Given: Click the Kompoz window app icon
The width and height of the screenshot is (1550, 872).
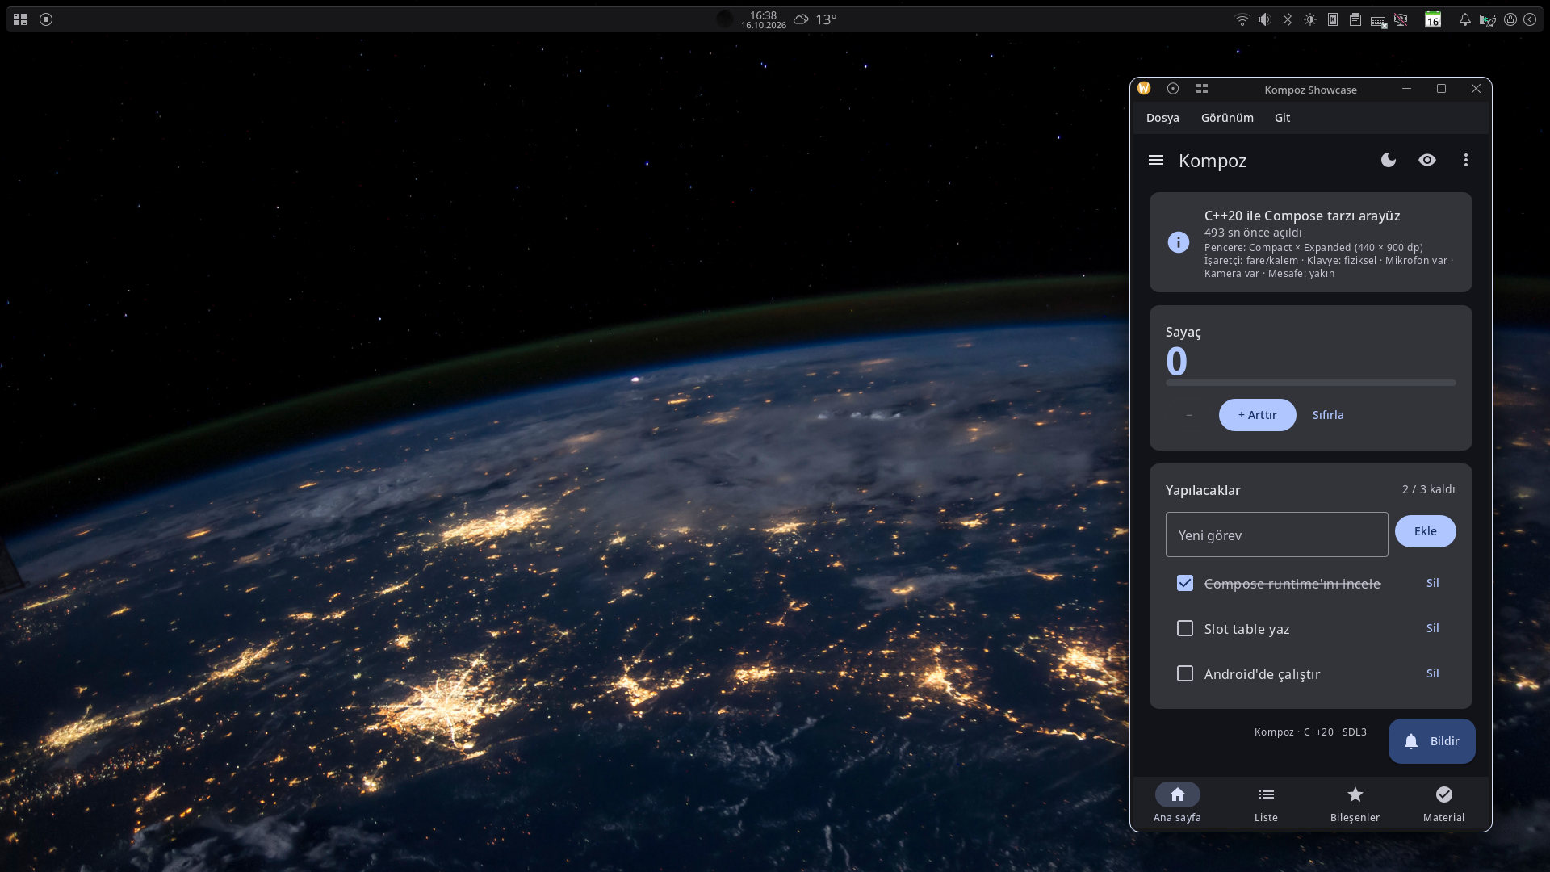Looking at the screenshot, I should pyautogui.click(x=1144, y=89).
